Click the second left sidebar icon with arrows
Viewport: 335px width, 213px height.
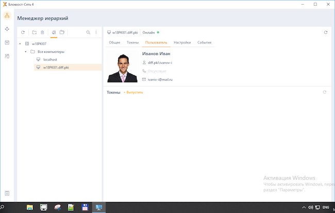click(x=7, y=29)
